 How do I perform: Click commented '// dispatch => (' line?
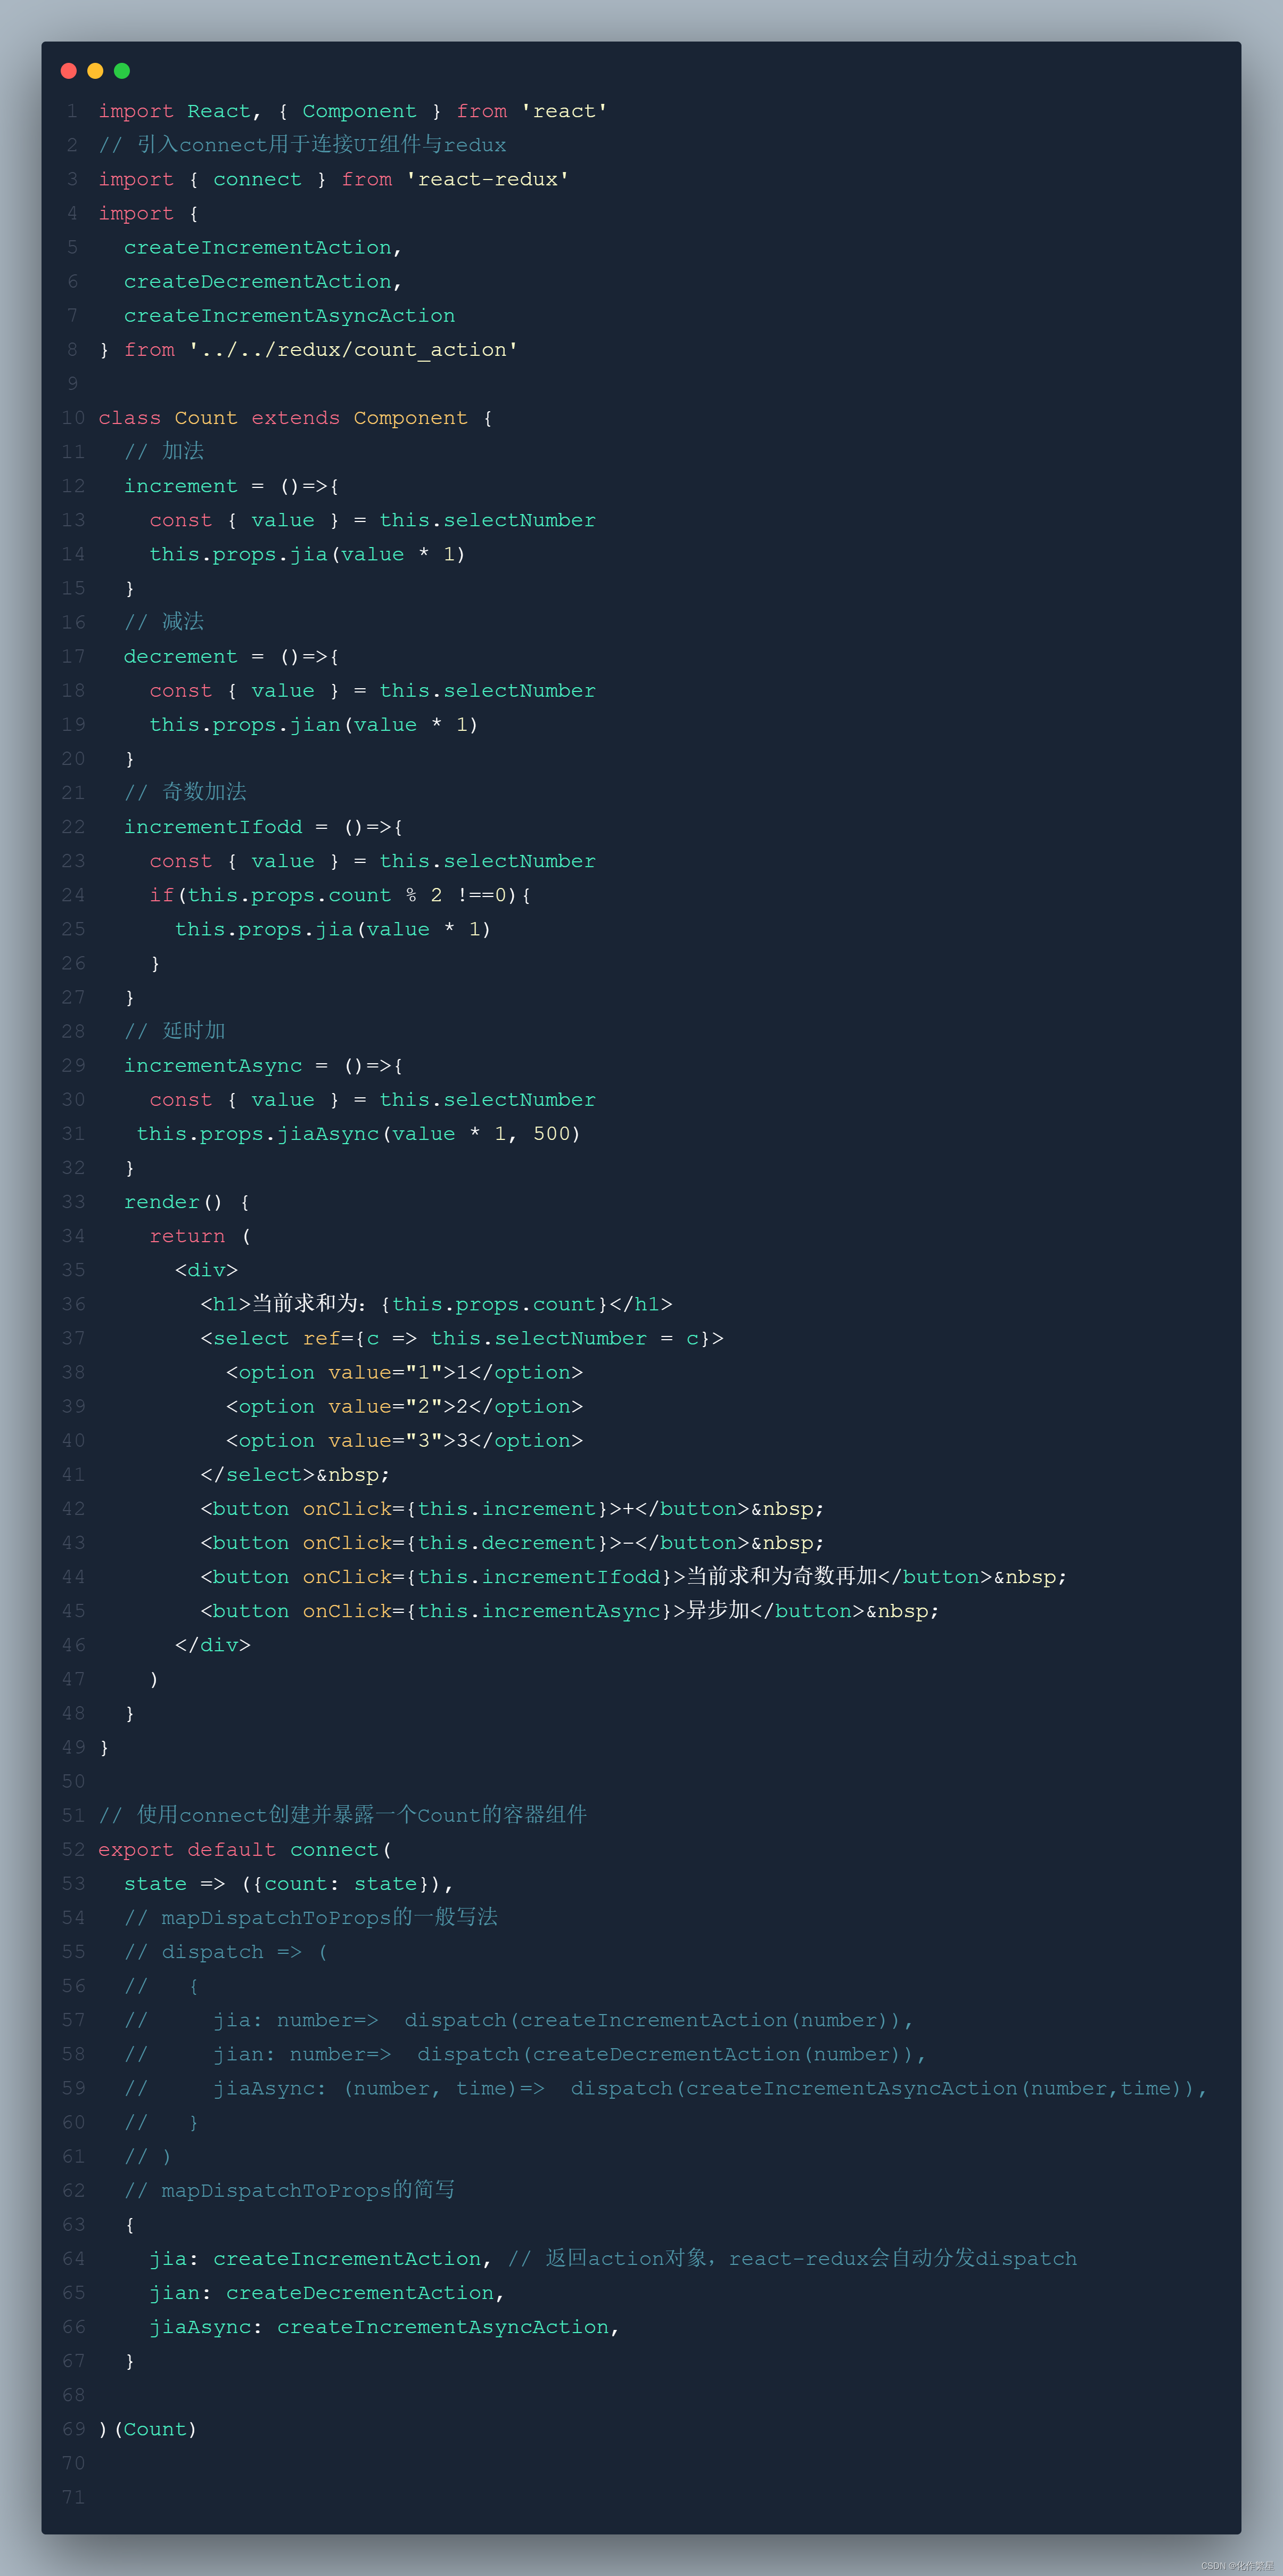[x=226, y=1952]
